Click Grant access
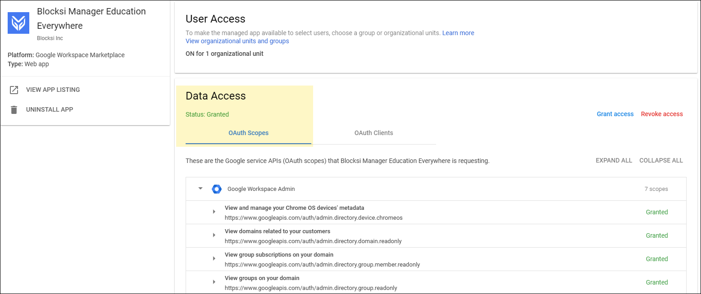This screenshot has width=701, height=294. coord(615,114)
